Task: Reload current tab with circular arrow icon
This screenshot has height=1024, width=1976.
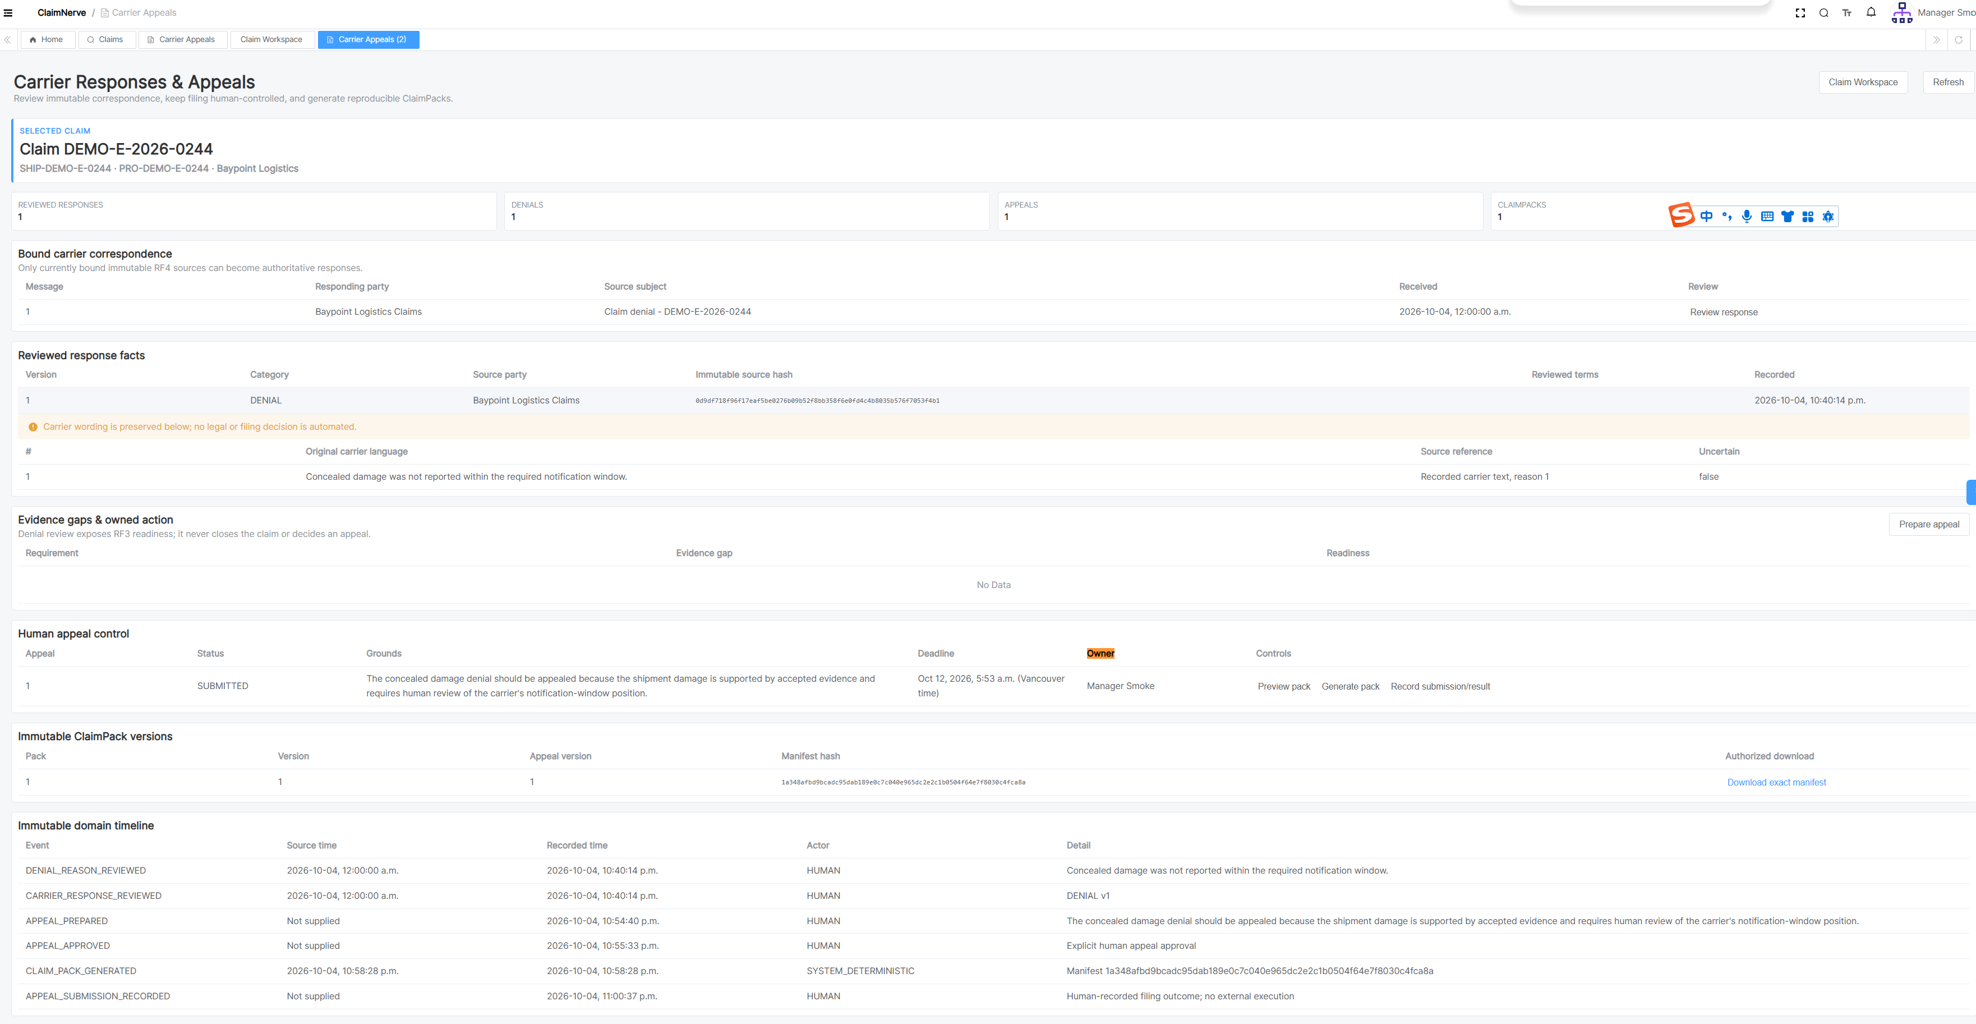Action: click(x=1959, y=40)
